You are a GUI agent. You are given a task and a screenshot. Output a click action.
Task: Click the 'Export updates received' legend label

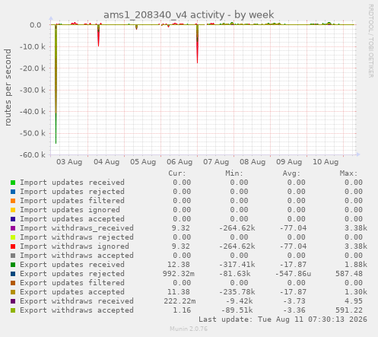pos(72,265)
